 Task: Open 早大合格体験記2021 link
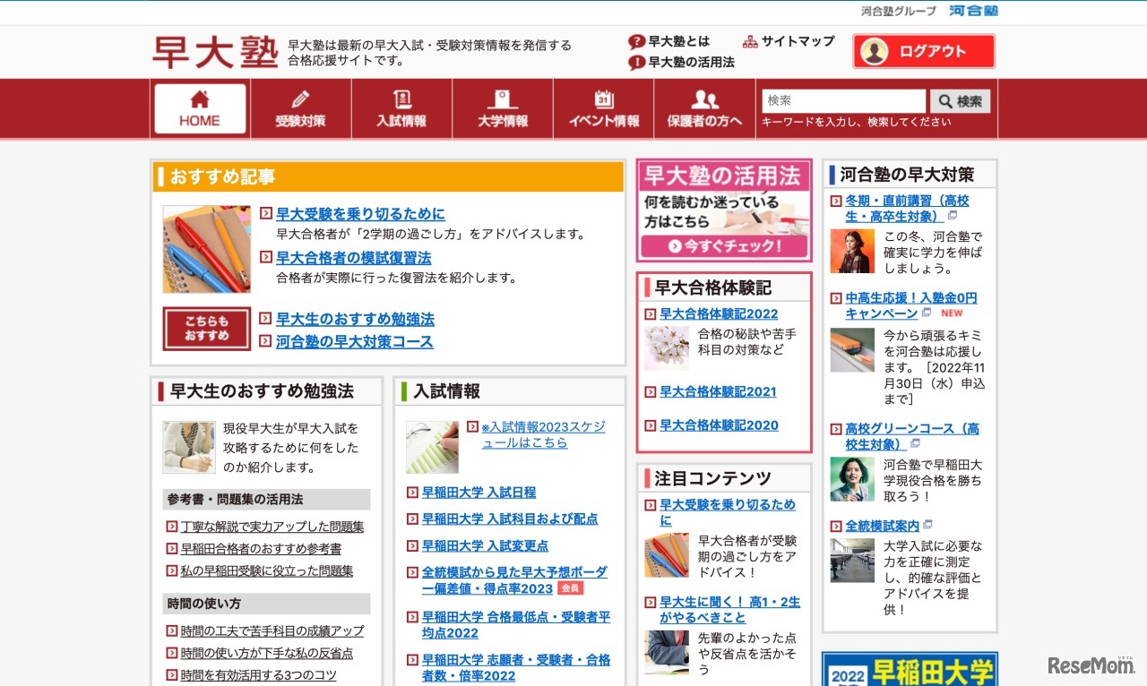point(718,391)
